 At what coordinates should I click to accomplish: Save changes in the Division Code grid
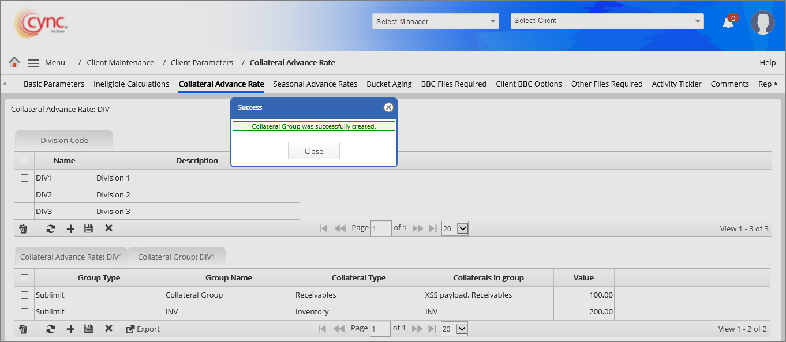click(88, 228)
